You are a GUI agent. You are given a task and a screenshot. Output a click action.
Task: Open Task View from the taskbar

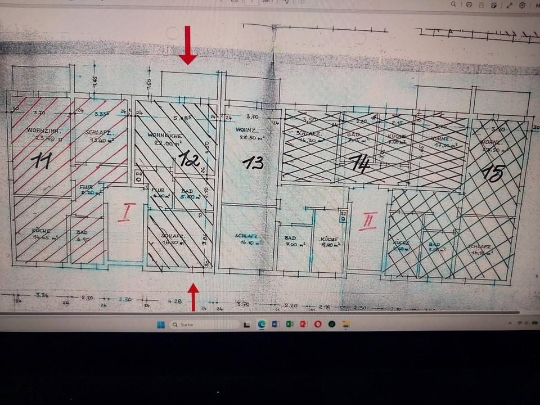[247, 325]
